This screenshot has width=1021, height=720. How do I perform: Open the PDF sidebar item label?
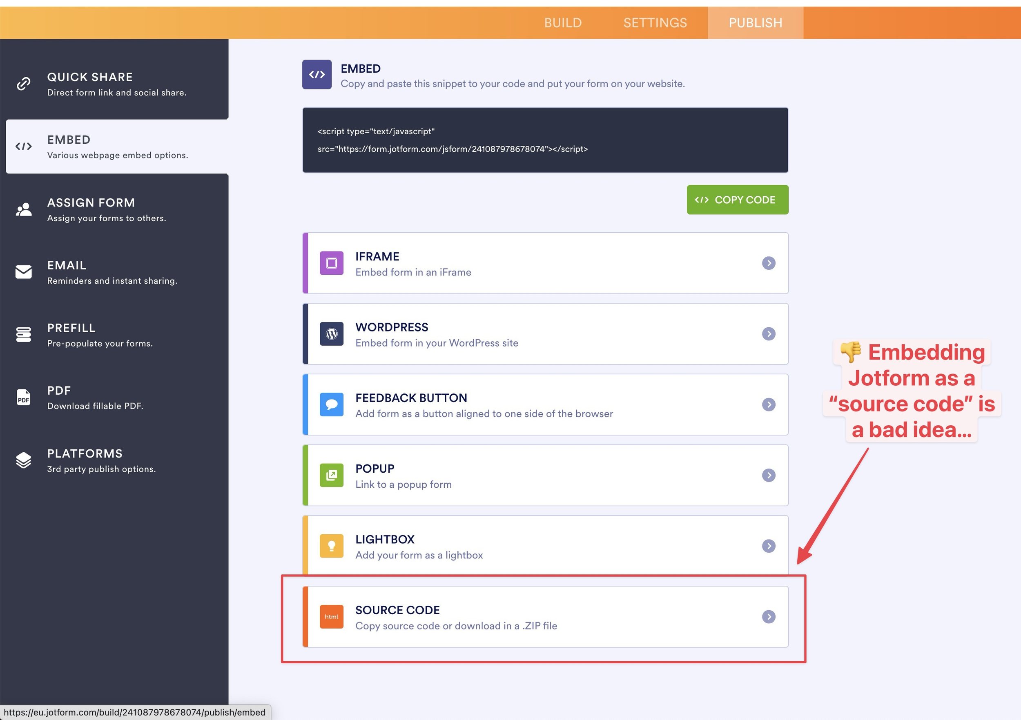point(59,391)
